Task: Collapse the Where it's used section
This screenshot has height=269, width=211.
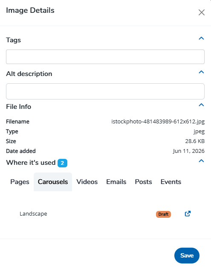Action: pyautogui.click(x=201, y=161)
